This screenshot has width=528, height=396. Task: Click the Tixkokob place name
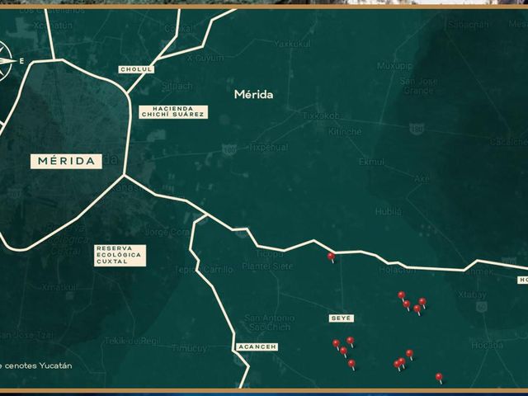pyautogui.click(x=321, y=115)
